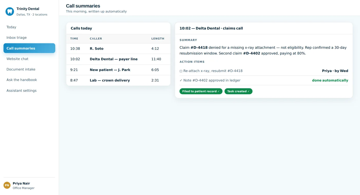Image resolution: width=360 pixels, height=195 pixels.
Task: Click the Trinity Dental practice name
Action: click(28, 9)
